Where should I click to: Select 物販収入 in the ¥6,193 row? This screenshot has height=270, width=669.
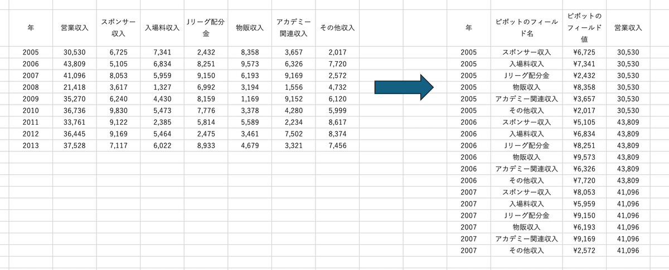click(x=526, y=227)
